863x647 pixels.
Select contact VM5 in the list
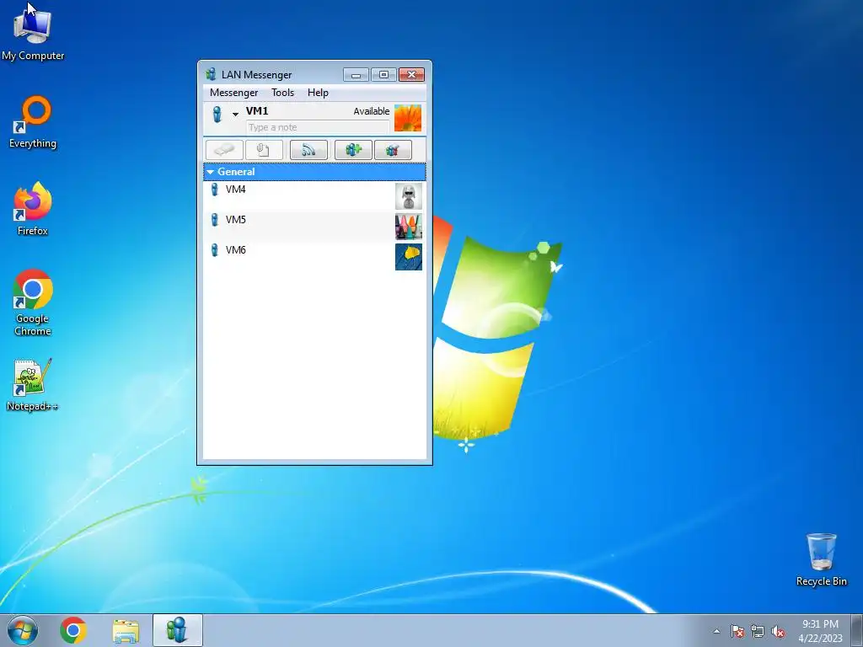(x=315, y=226)
